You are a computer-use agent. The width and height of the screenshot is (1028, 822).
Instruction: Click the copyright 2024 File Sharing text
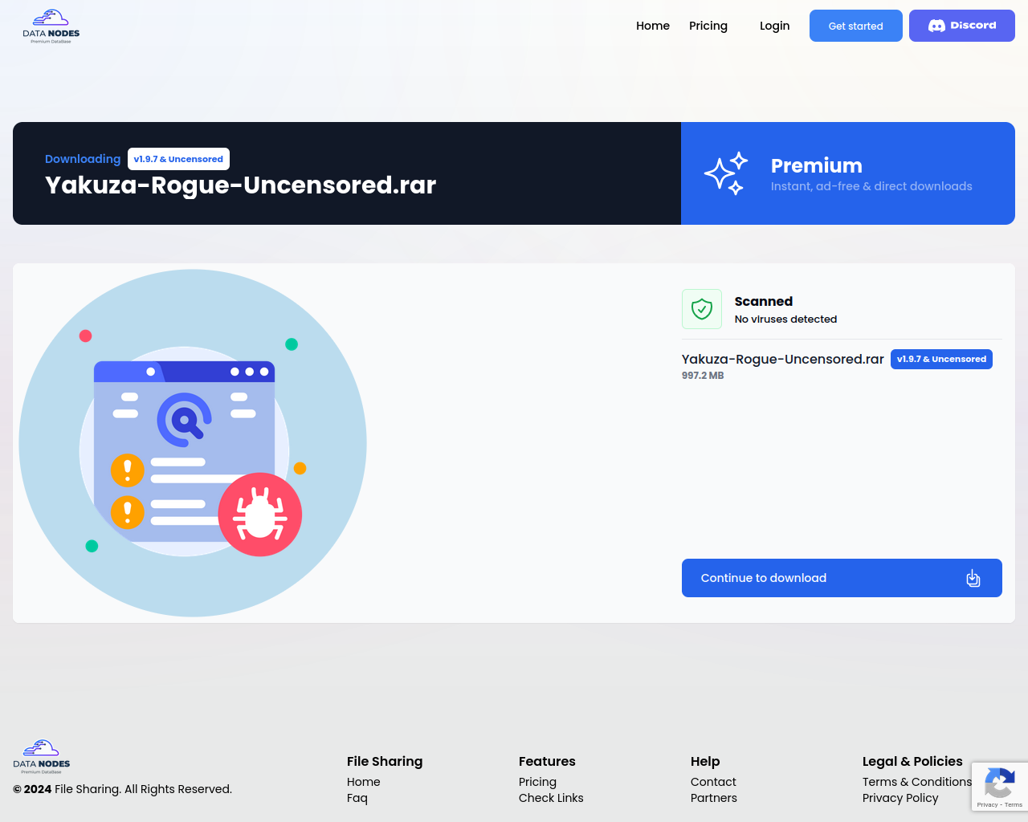point(122,789)
